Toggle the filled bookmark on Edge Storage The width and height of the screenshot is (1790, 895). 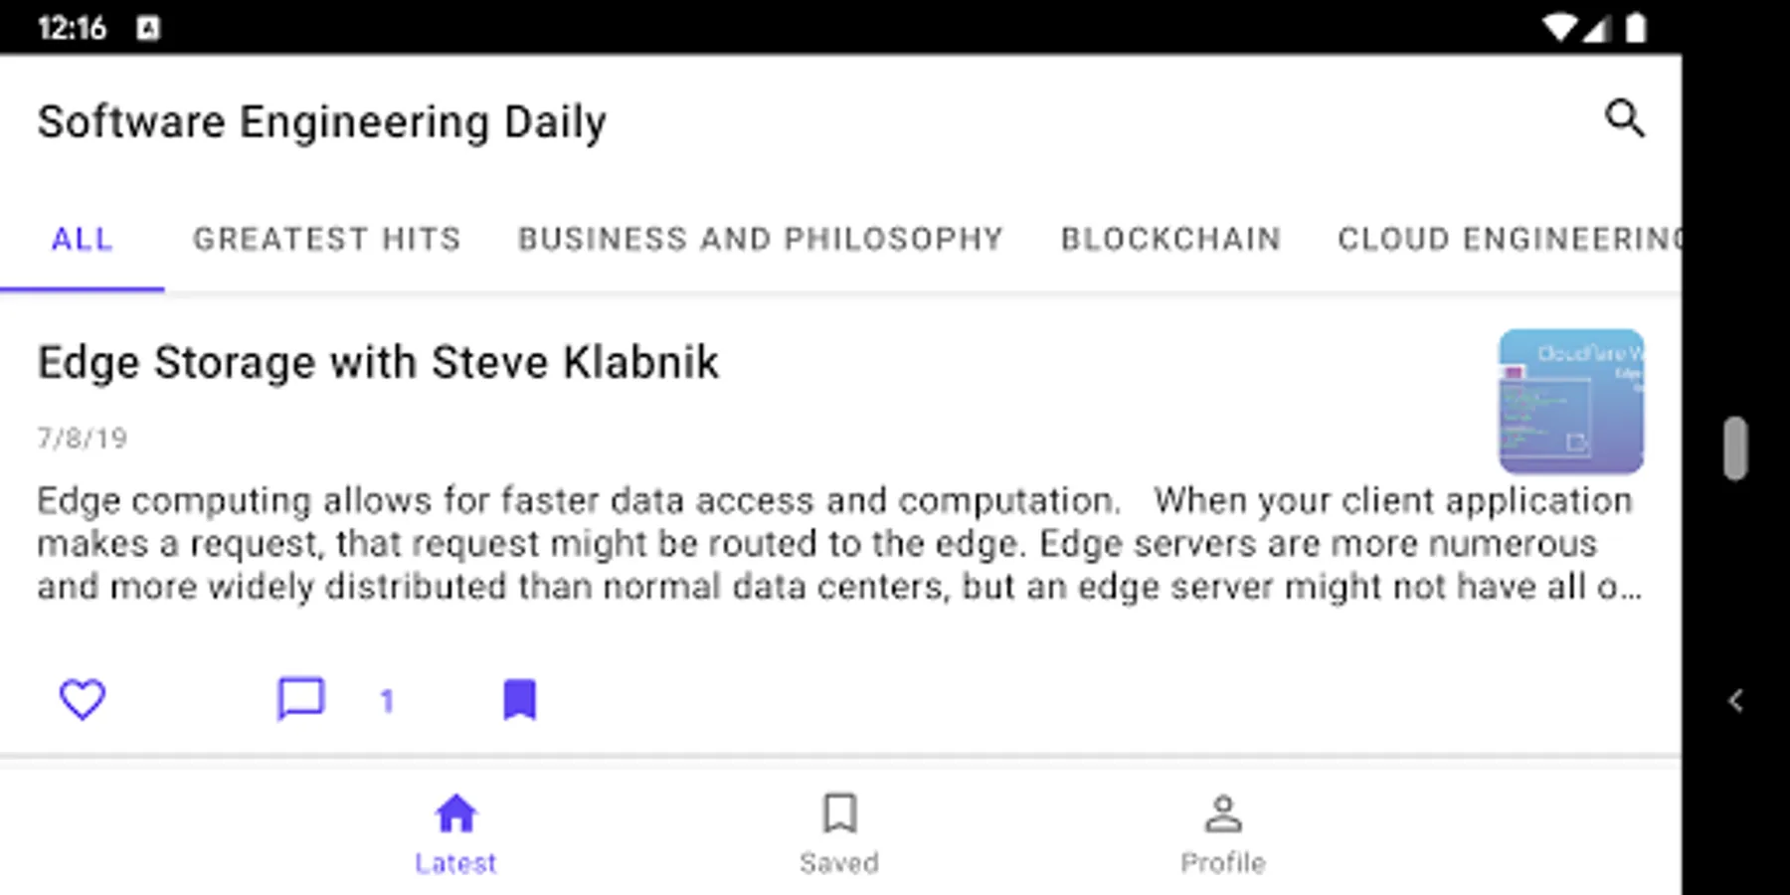coord(519,699)
